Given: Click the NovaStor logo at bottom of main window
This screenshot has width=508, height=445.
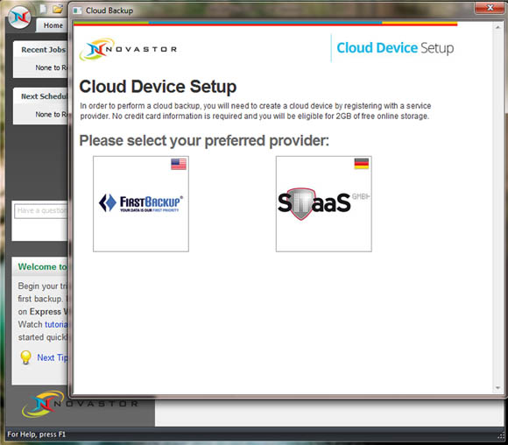Looking at the screenshot, I should tap(80, 404).
